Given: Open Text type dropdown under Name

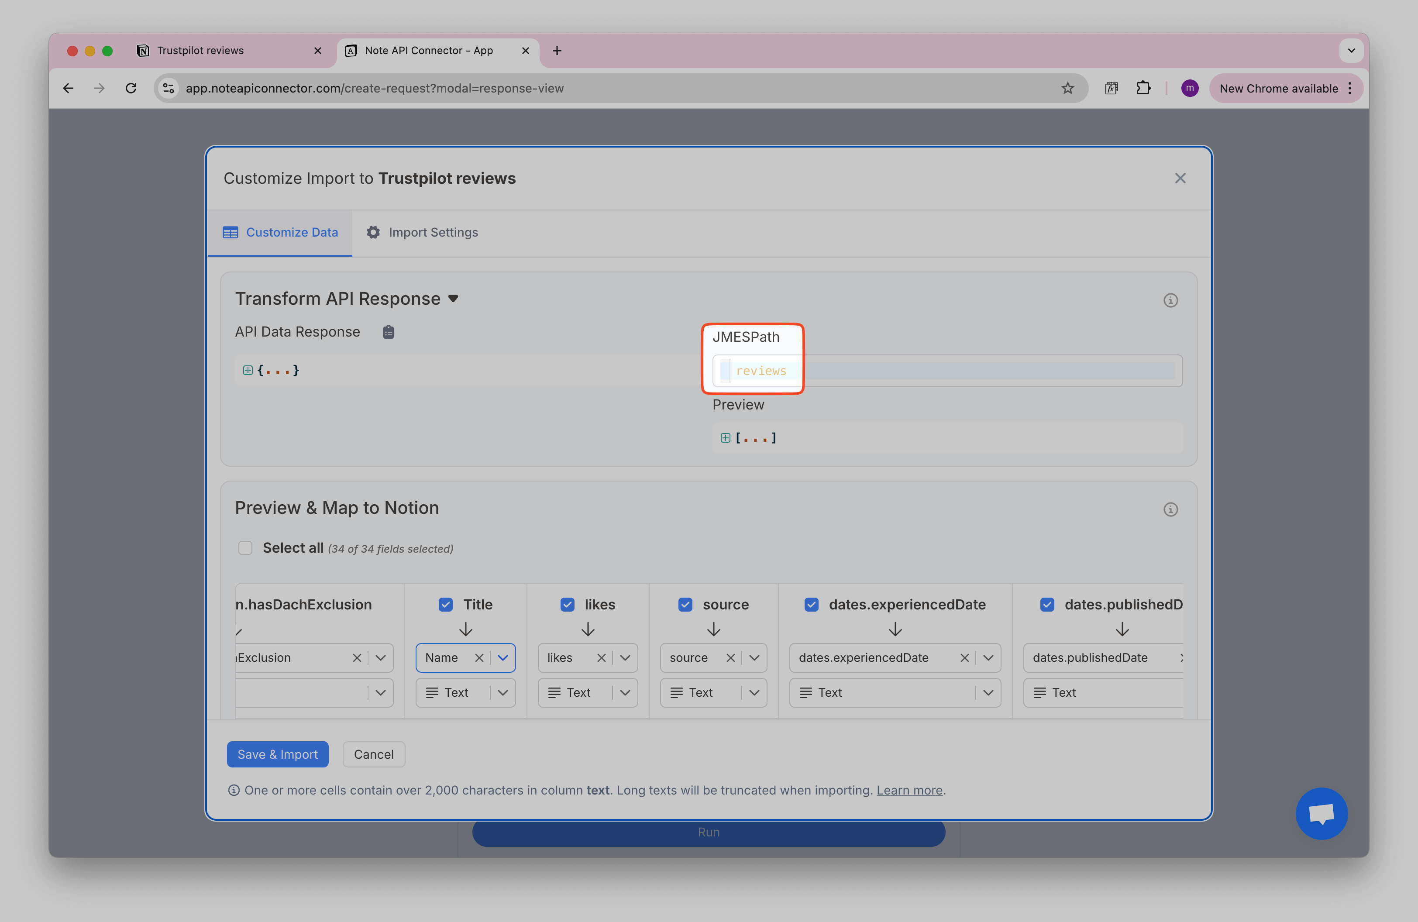Looking at the screenshot, I should [x=465, y=693].
